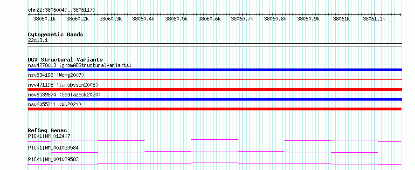Viewport: 415px width, 170px height.
Task: Click the 22q13.1 cytogenetic band bar
Action: [214, 45]
